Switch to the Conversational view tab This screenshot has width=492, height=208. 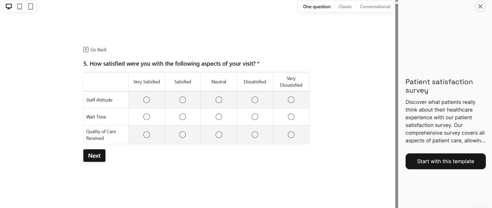(375, 7)
